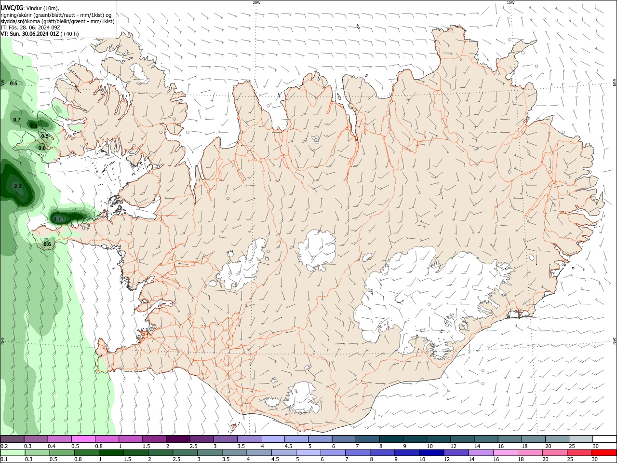Click the 'slydda/snjókoma' legend description line
Viewport: 617px width, 463px height.
coord(57,21)
